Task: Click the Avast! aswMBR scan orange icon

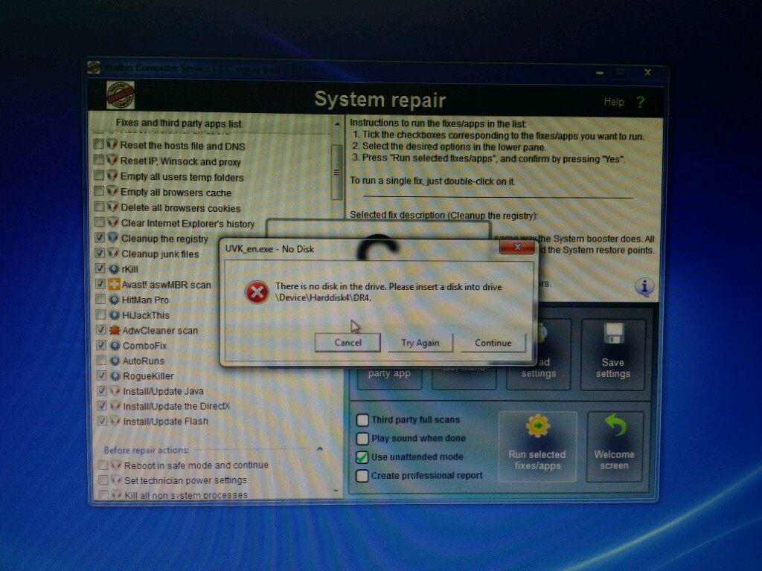Action: click(x=114, y=284)
